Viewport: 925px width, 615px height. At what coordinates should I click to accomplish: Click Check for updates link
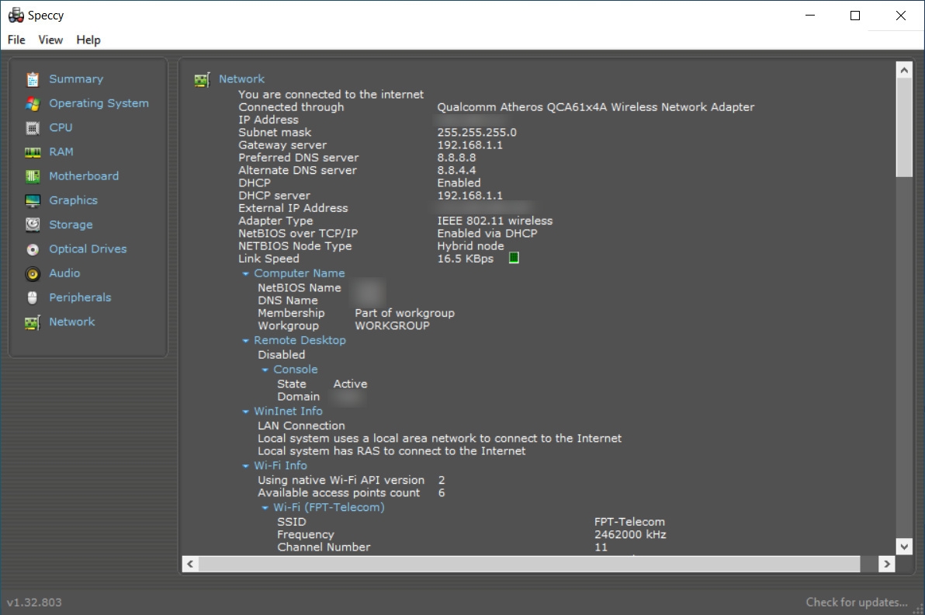tap(857, 602)
